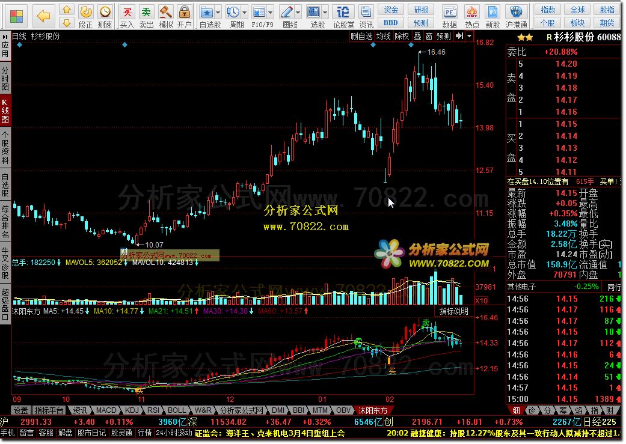
Task: Click the two-star rating next to 杉杉股份
Action: [x=524, y=37]
